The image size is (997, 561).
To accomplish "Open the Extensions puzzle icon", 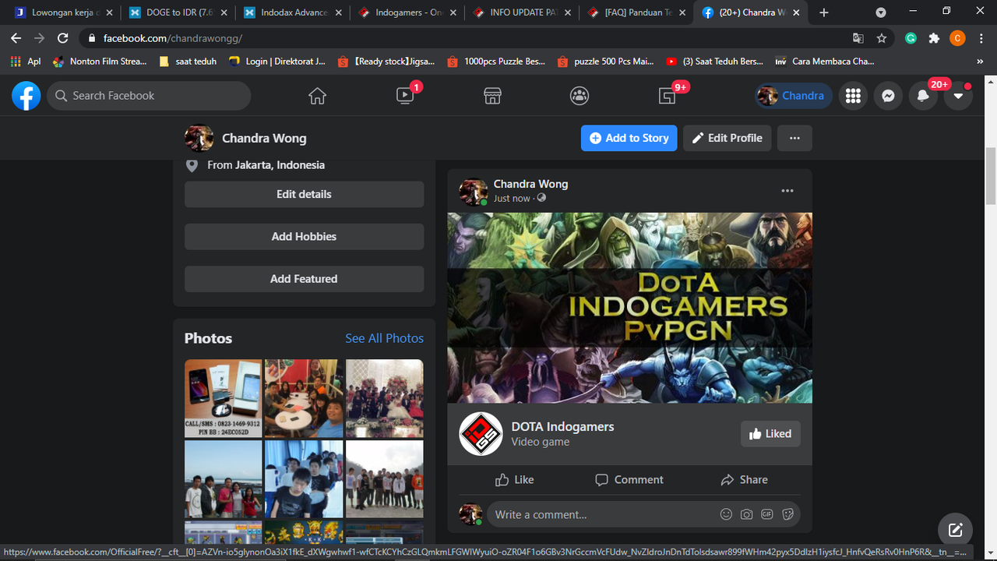I will point(934,38).
